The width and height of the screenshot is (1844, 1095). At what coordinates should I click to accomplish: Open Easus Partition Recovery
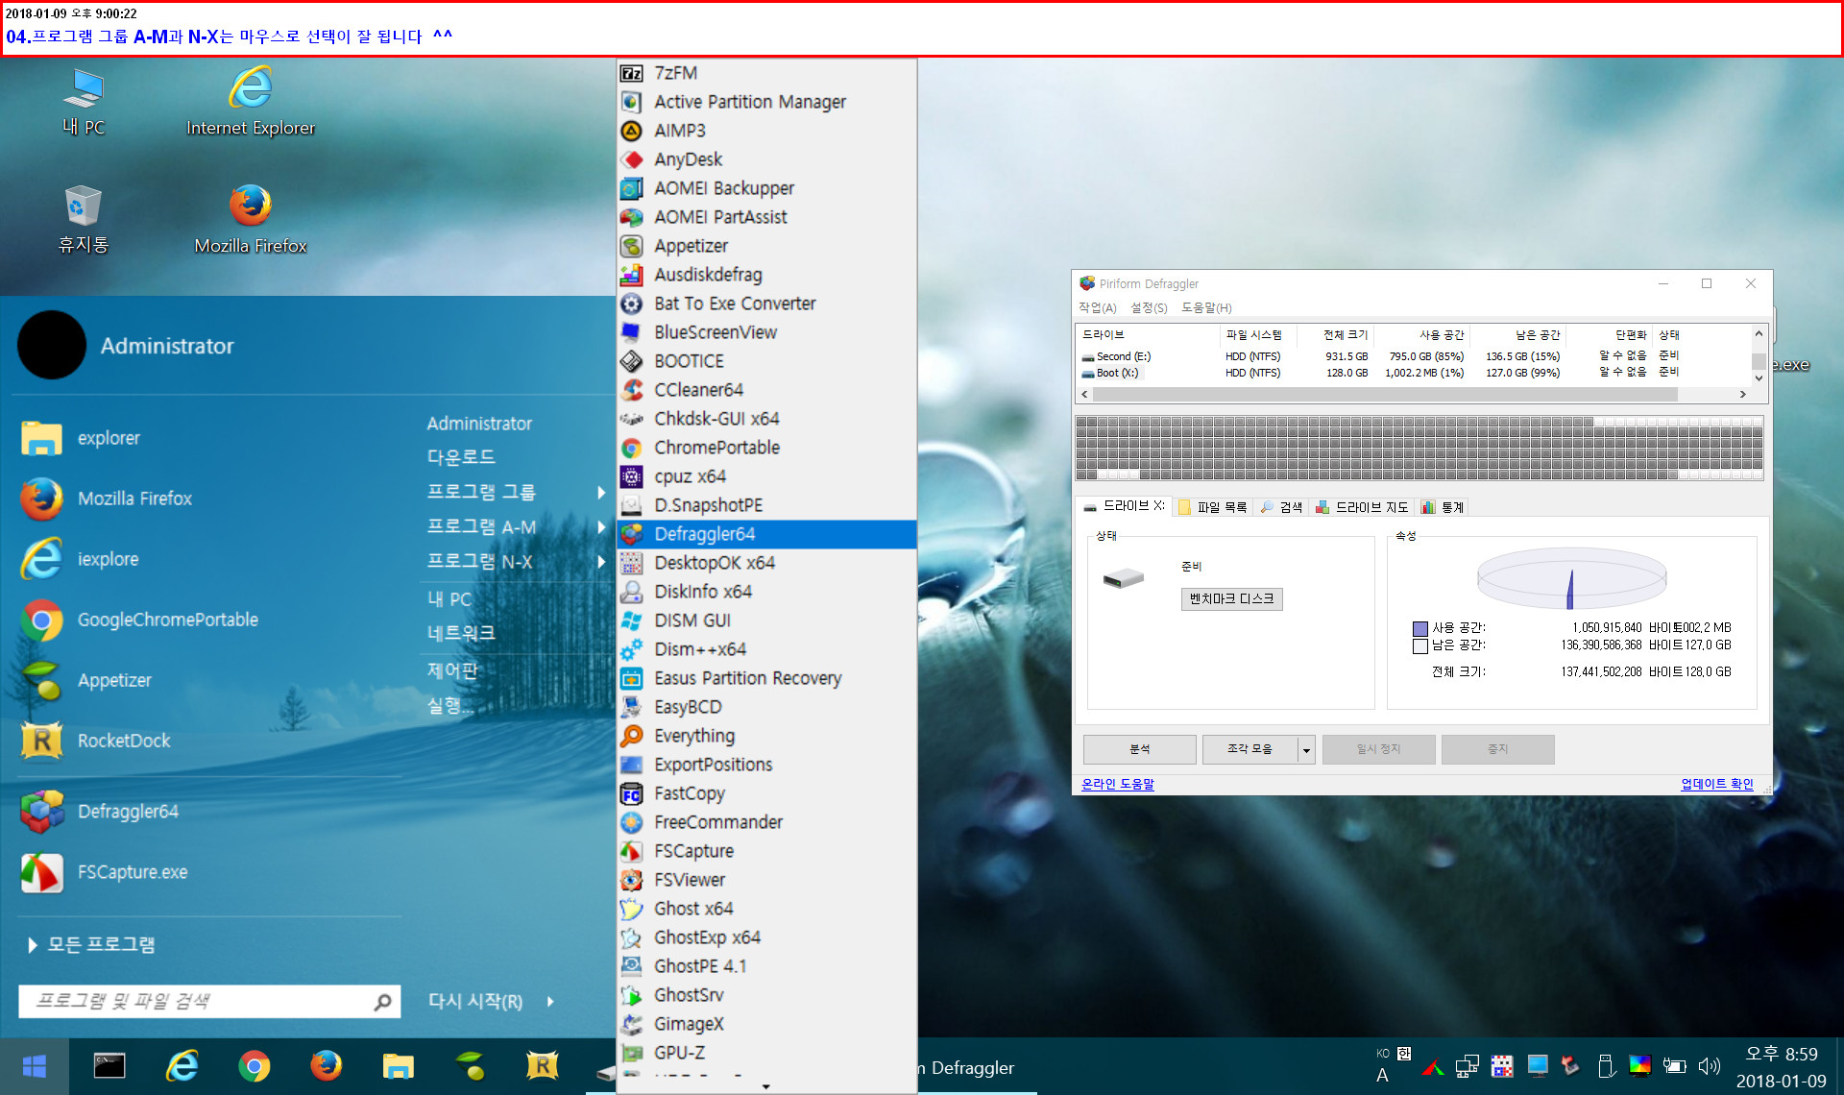point(765,678)
